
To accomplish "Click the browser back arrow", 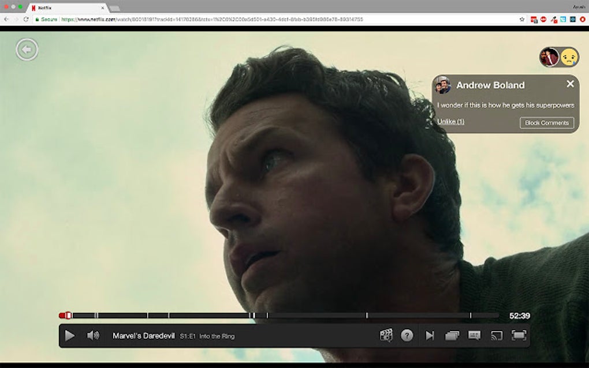I will point(6,19).
